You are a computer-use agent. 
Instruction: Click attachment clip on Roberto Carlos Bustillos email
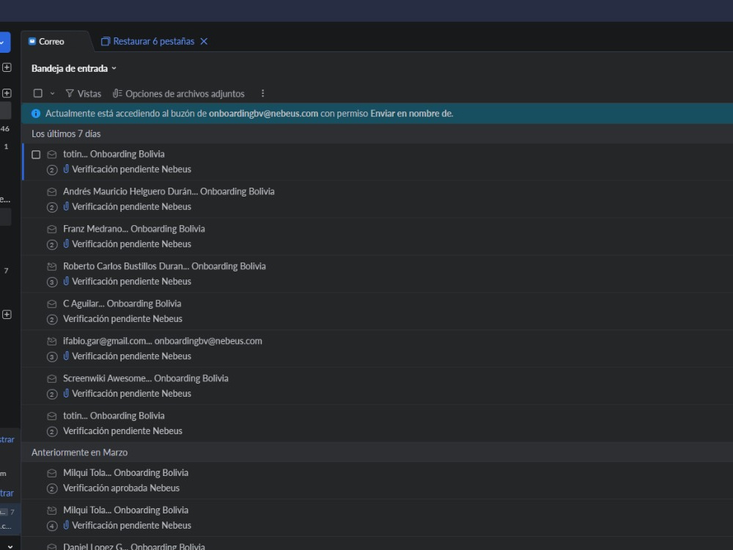pyautogui.click(x=66, y=281)
